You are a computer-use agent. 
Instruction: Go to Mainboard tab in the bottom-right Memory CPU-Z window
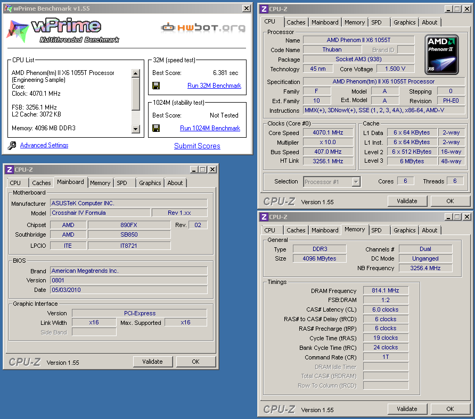pos(325,230)
